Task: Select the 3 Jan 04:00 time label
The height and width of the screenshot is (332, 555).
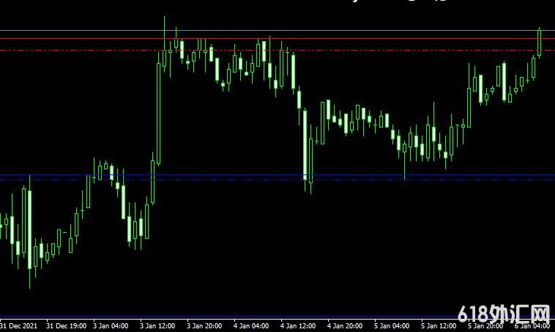Action: [x=111, y=325]
